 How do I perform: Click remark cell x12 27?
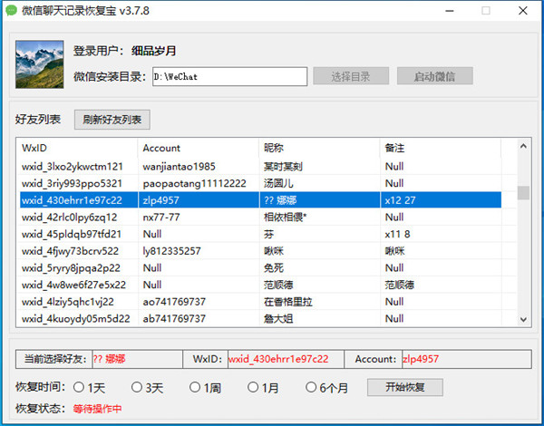pos(400,200)
